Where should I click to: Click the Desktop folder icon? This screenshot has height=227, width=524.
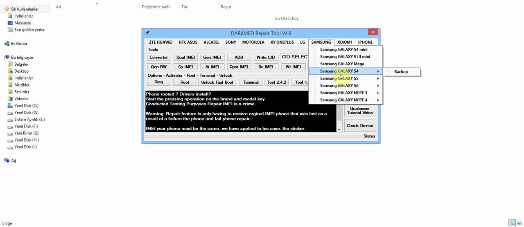coord(11,71)
